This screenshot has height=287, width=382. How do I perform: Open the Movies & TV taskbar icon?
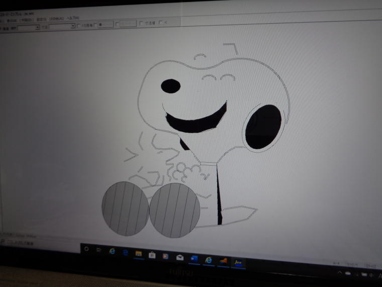pyautogui.click(x=165, y=256)
